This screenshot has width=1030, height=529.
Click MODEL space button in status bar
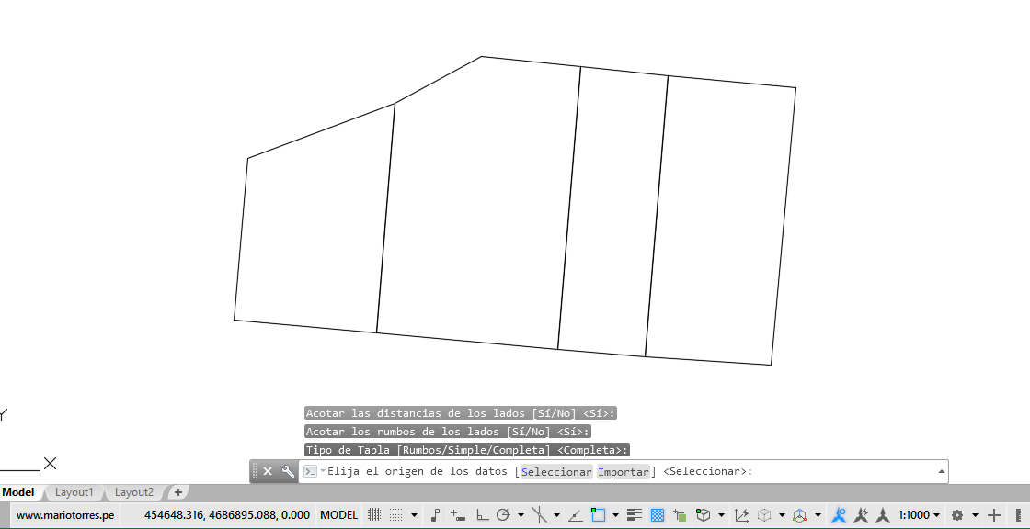pos(338,515)
